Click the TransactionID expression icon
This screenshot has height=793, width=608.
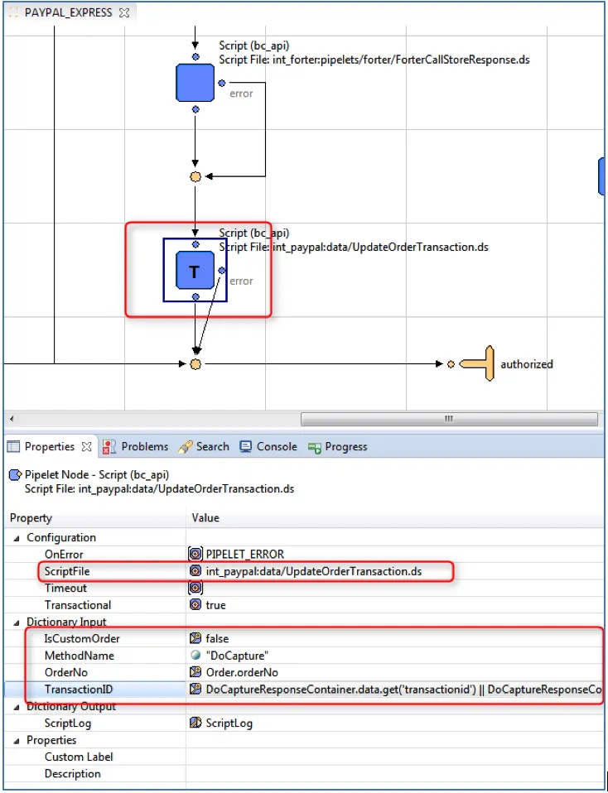[x=195, y=689]
